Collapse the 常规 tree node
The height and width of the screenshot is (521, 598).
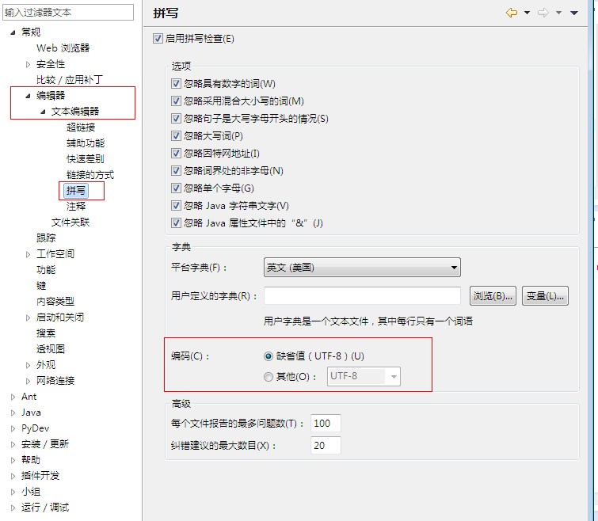pos(13,32)
